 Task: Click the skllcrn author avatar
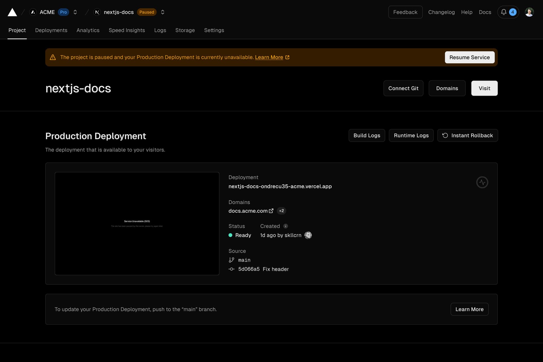pyautogui.click(x=308, y=235)
